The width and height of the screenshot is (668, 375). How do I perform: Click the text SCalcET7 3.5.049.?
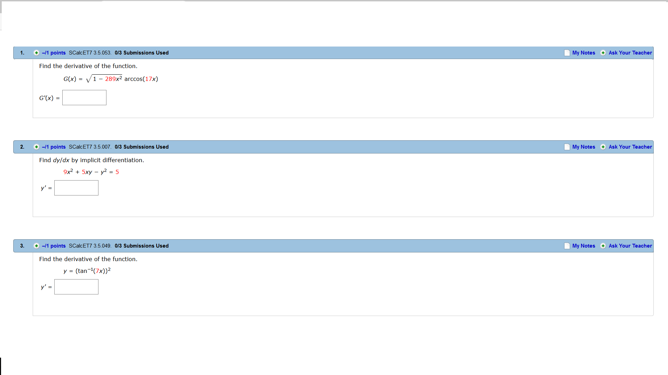click(90, 246)
